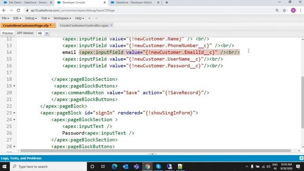Go back in the browser
This screenshot has height=171, width=304.
pos(4,10)
